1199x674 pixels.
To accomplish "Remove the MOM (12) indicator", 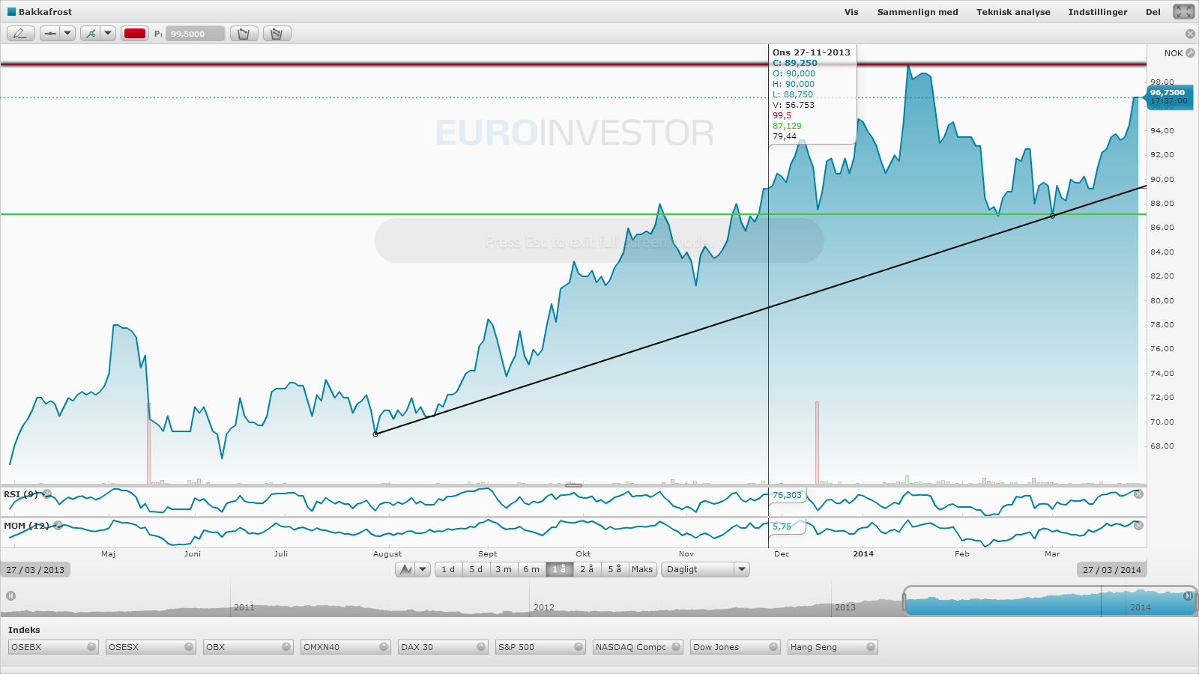I will pyautogui.click(x=58, y=525).
